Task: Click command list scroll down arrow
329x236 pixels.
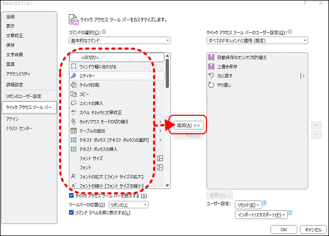Action: [167, 185]
